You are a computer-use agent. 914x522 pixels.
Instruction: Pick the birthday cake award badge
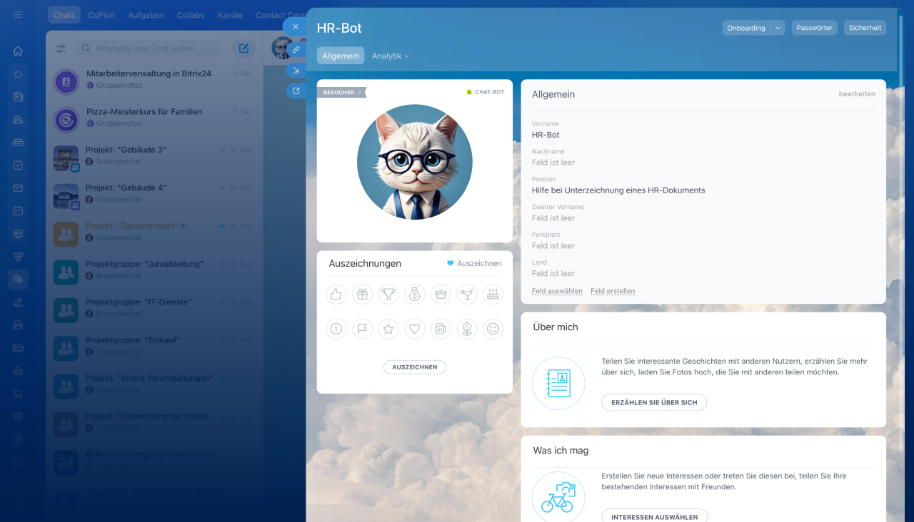[x=493, y=294]
